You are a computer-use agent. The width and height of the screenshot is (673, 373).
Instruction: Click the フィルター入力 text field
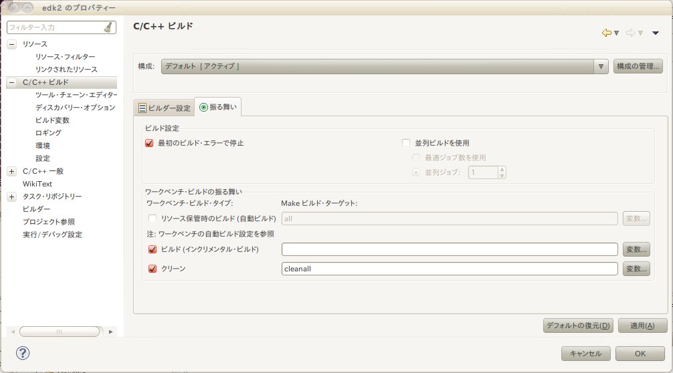pos(55,27)
